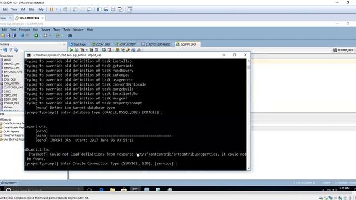Screen dimensions: 356x200
Task: Open VMware Tabs menu
Action: [x=31, y=9]
